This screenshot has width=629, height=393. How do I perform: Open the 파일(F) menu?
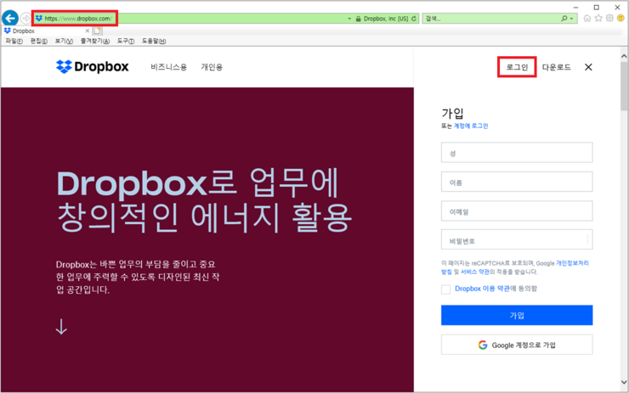click(14, 41)
